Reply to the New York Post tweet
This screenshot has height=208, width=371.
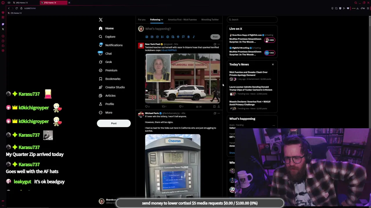pos(147,107)
